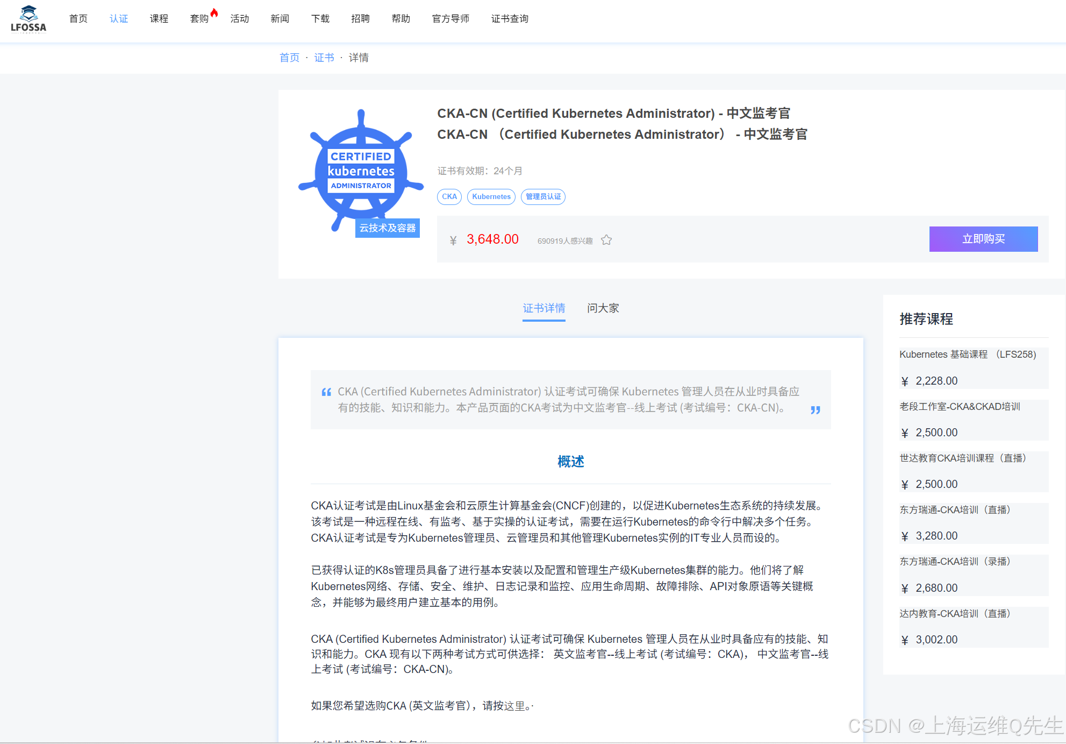Click the 3,648.00 price text
The image size is (1066, 744).
click(x=492, y=239)
